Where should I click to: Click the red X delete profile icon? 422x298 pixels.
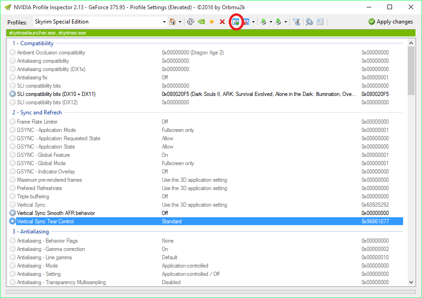222,22
